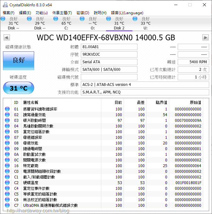Click the 目前 column header
Screen dimensions: 212x214
[x=113, y=102]
